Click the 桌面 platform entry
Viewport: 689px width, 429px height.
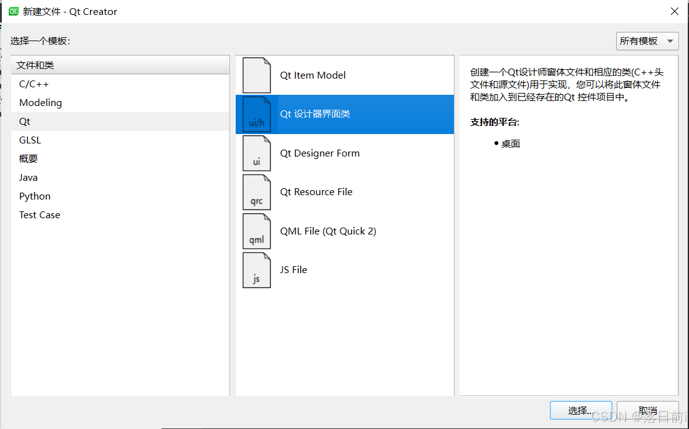click(511, 144)
